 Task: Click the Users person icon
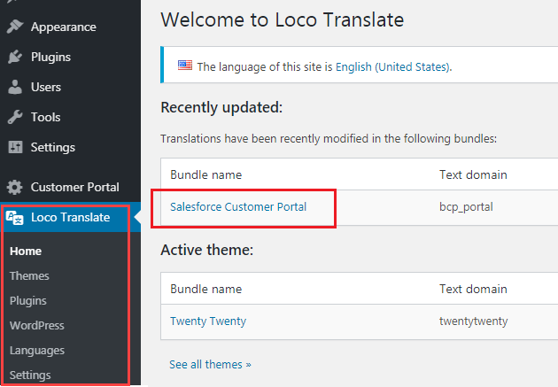[14, 87]
